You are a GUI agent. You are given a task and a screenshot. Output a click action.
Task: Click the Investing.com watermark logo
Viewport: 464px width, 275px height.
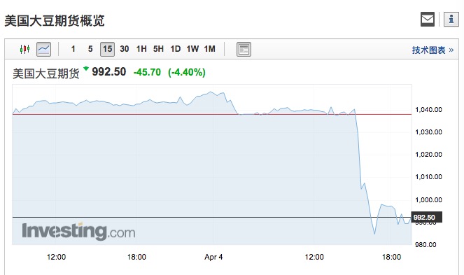point(78,231)
